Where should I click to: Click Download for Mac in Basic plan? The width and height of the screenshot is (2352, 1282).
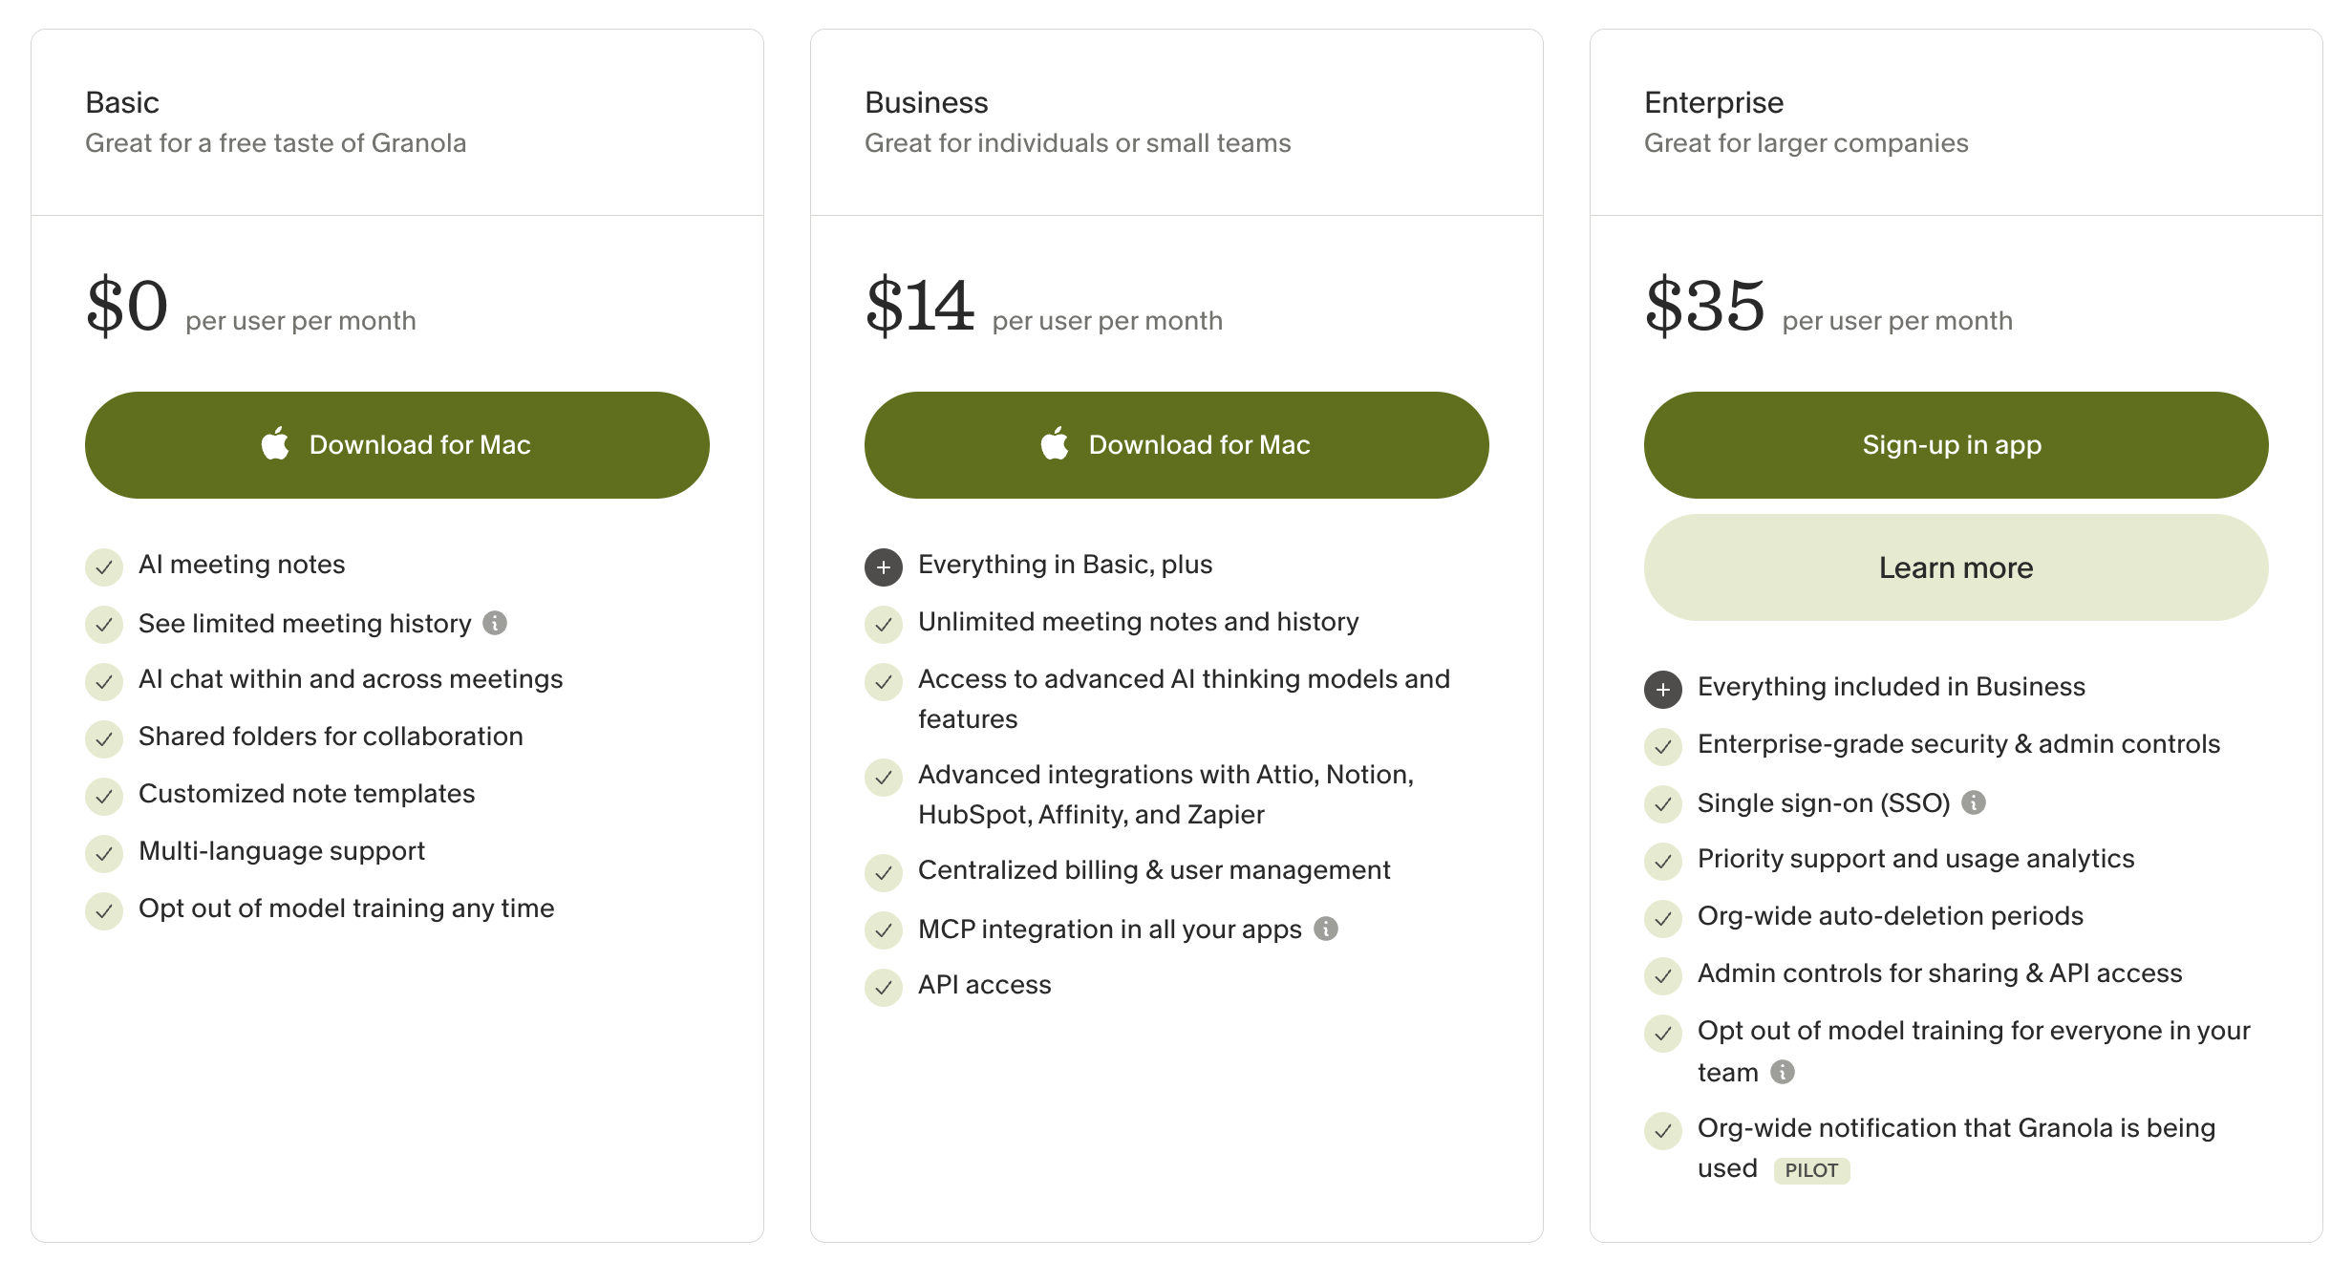coord(397,445)
